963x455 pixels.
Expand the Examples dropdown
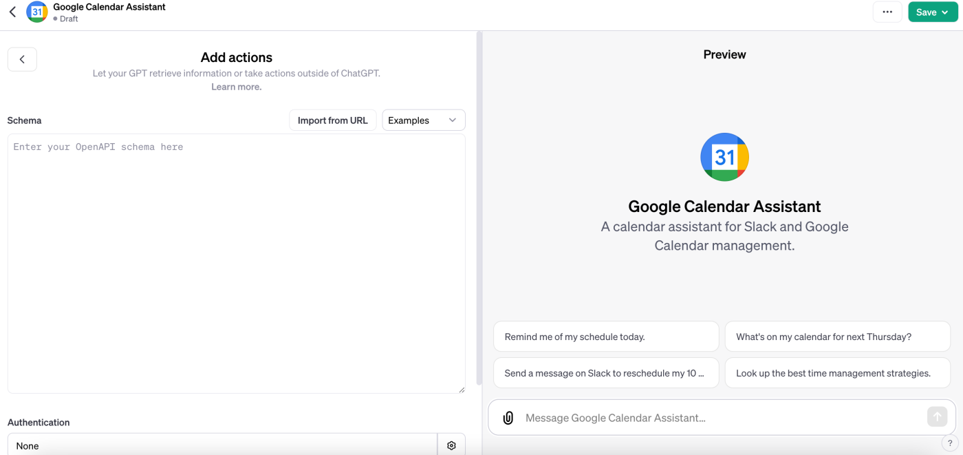[x=424, y=120]
